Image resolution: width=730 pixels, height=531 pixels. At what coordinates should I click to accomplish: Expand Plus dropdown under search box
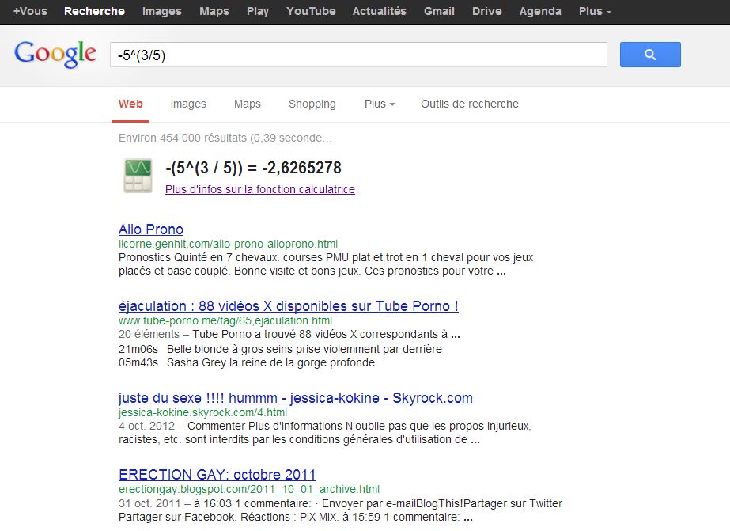tap(380, 104)
